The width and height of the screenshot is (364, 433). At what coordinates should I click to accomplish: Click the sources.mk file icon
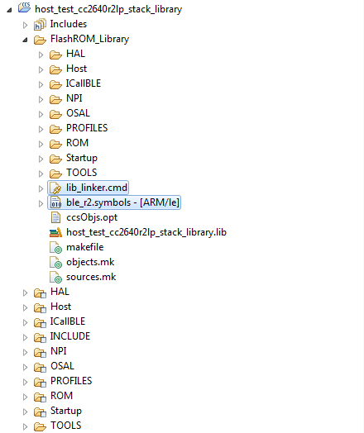click(55, 278)
